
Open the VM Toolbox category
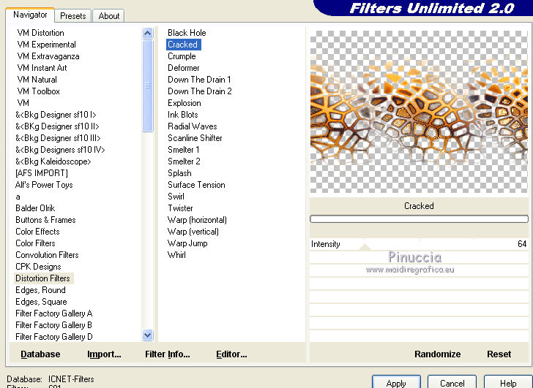(x=38, y=91)
